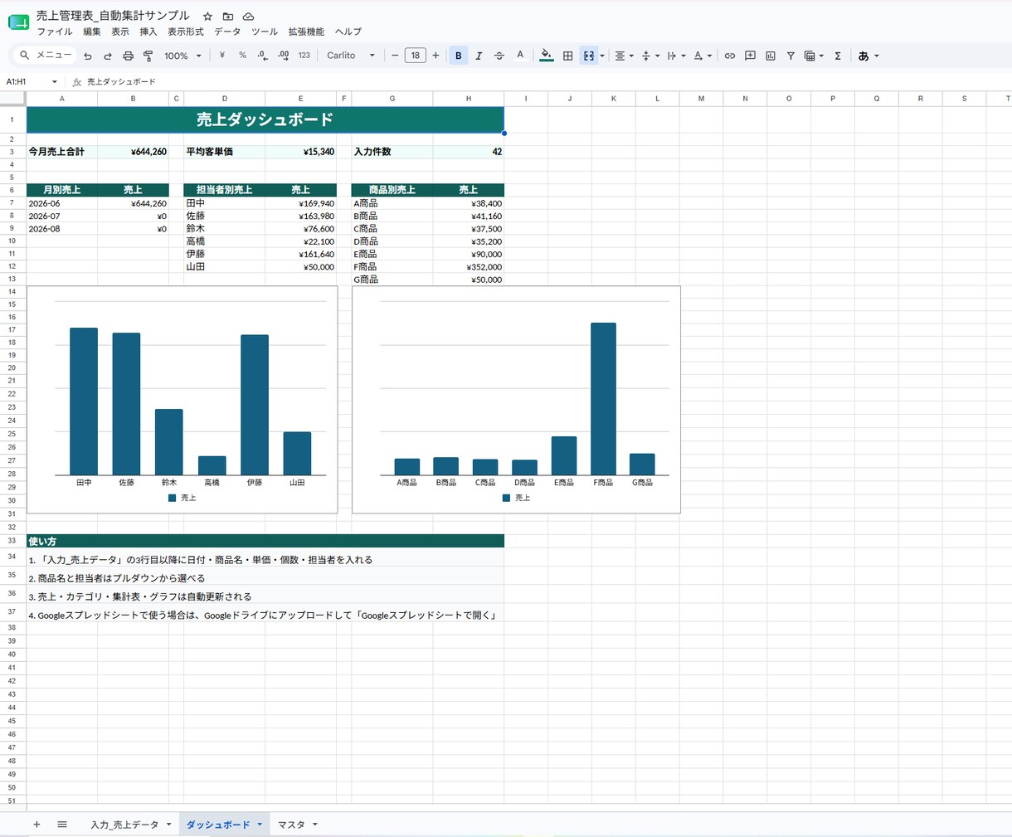Increase decimal places
The image size is (1012, 837).
(x=284, y=56)
